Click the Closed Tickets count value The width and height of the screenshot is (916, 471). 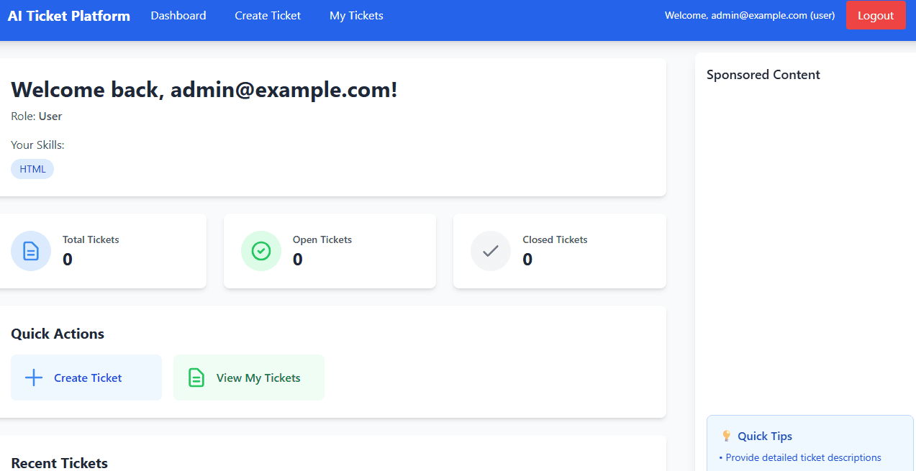click(527, 260)
